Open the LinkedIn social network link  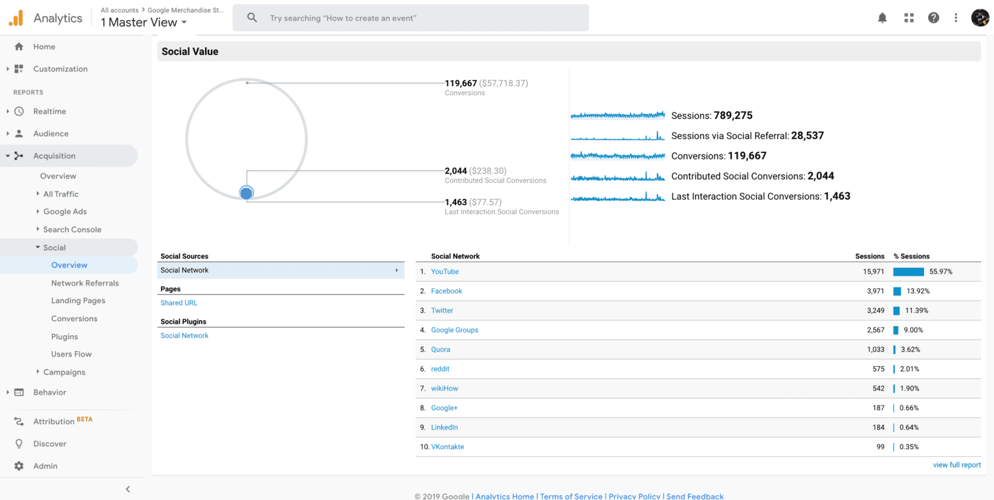coord(444,427)
